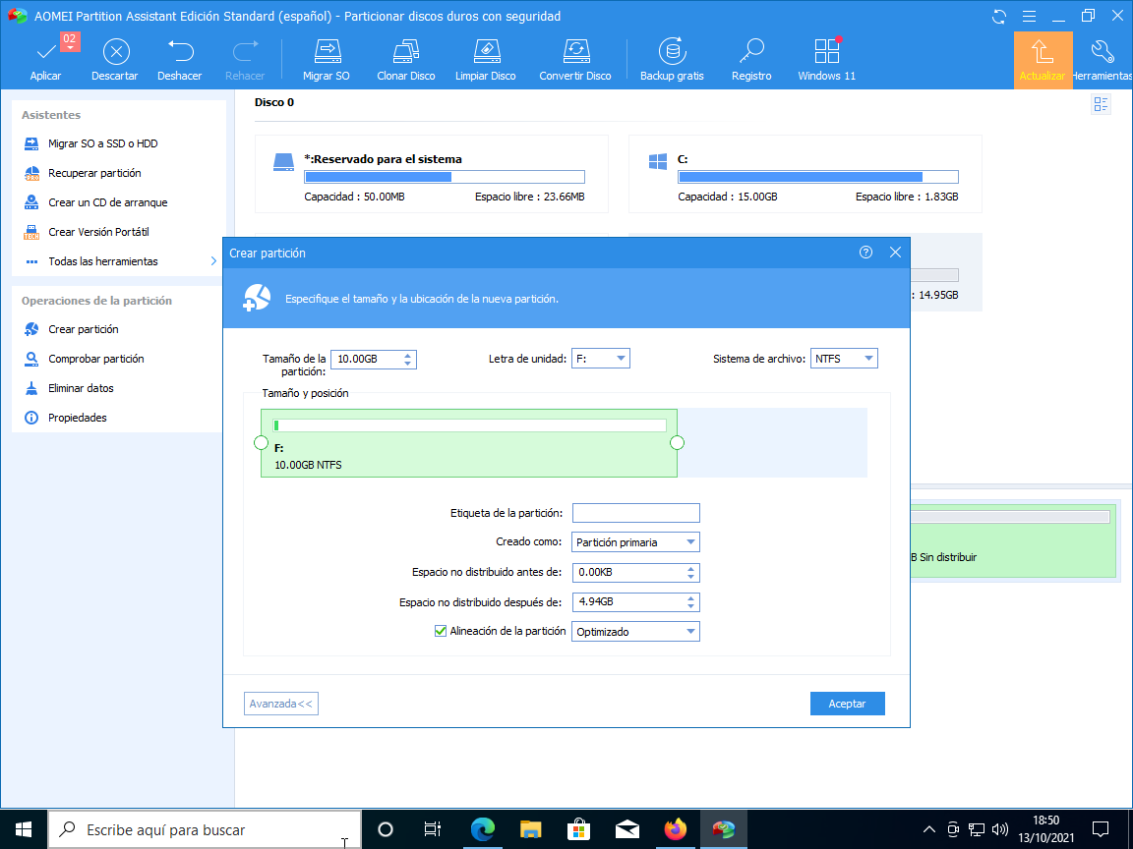
Task: Decrease unallocated space after with the down arrow
Action: 691,606
